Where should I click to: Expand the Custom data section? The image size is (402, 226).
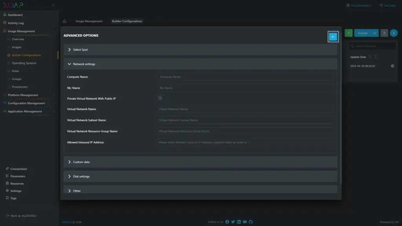point(200,162)
